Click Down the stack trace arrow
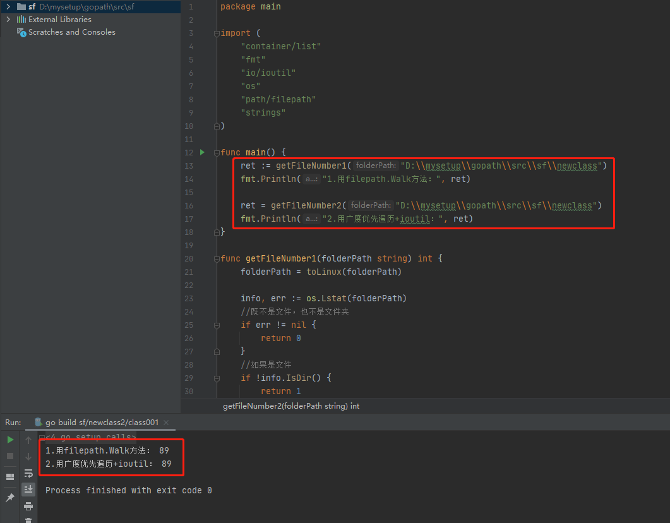The height and width of the screenshot is (523, 670). (x=28, y=456)
